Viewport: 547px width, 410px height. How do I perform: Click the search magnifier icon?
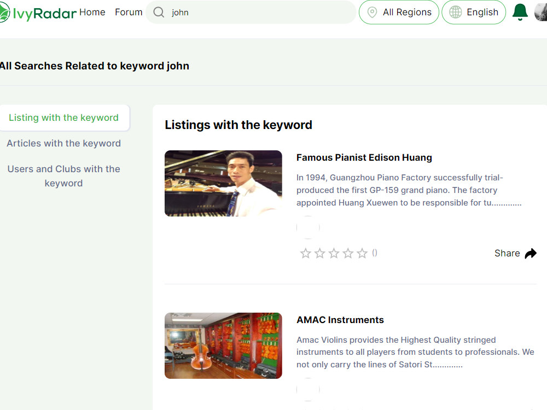click(x=159, y=12)
